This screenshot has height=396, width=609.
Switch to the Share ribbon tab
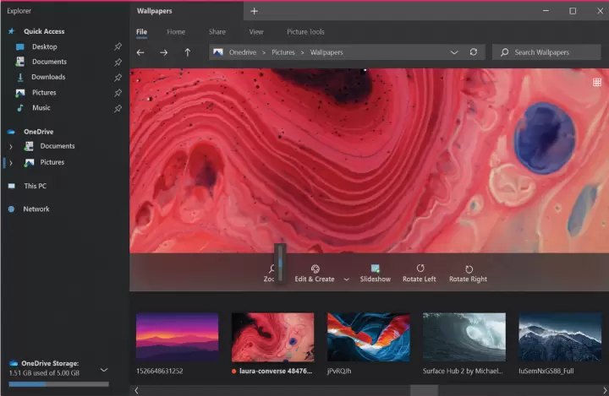pyautogui.click(x=217, y=32)
